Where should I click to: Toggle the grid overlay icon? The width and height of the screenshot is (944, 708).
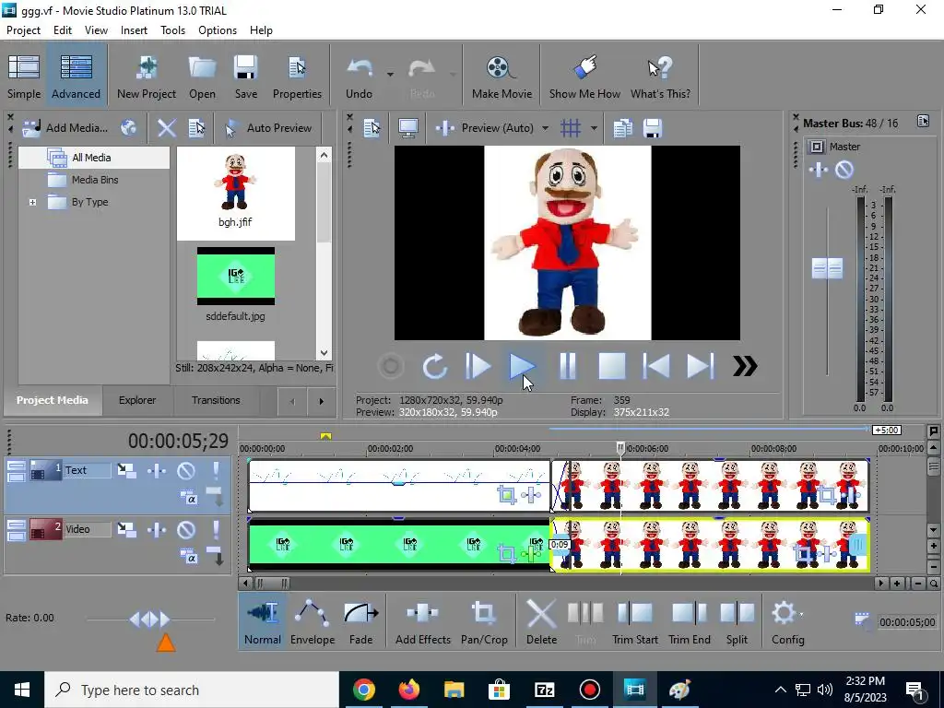click(571, 127)
